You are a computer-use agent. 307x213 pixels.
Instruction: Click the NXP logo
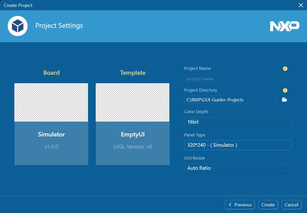[284, 26]
